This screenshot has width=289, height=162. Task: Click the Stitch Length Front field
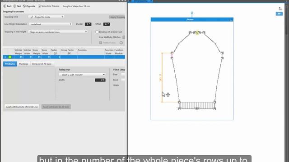(x=123, y=80)
